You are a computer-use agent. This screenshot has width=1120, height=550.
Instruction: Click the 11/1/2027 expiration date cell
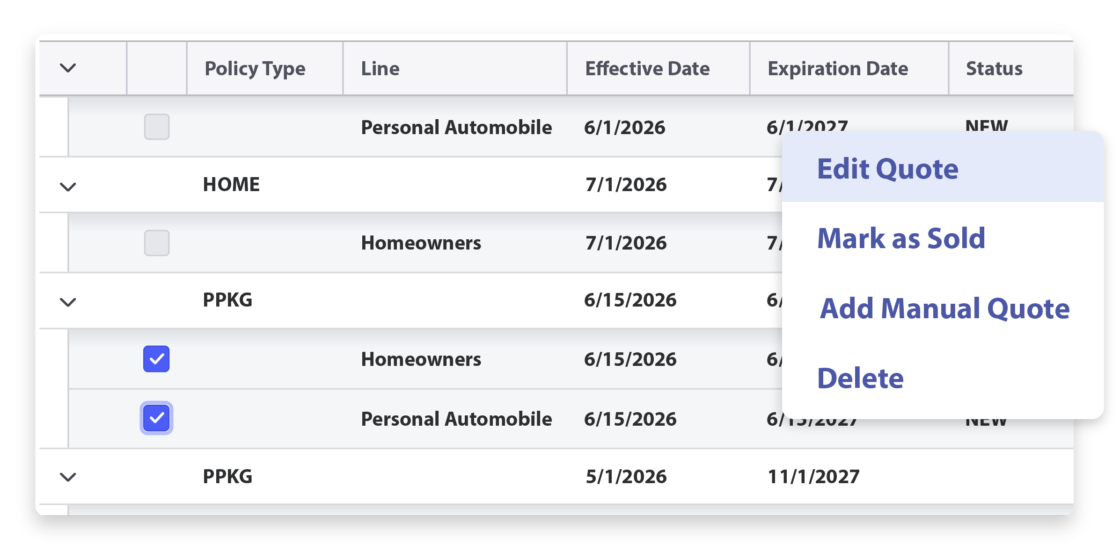coord(813,477)
